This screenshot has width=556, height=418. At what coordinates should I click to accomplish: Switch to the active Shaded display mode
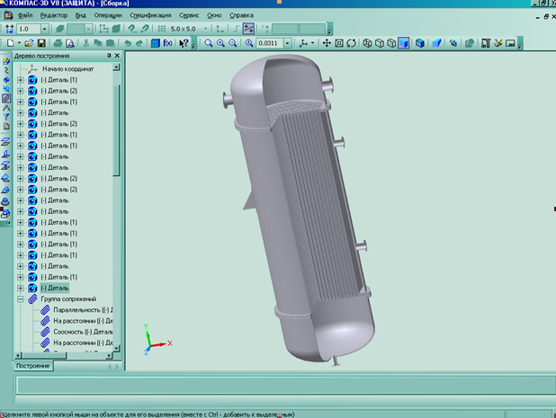coord(404,43)
